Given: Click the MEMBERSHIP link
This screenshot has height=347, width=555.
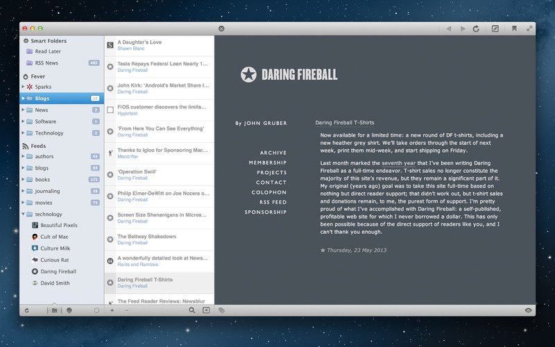Looking at the screenshot, I should [x=268, y=162].
